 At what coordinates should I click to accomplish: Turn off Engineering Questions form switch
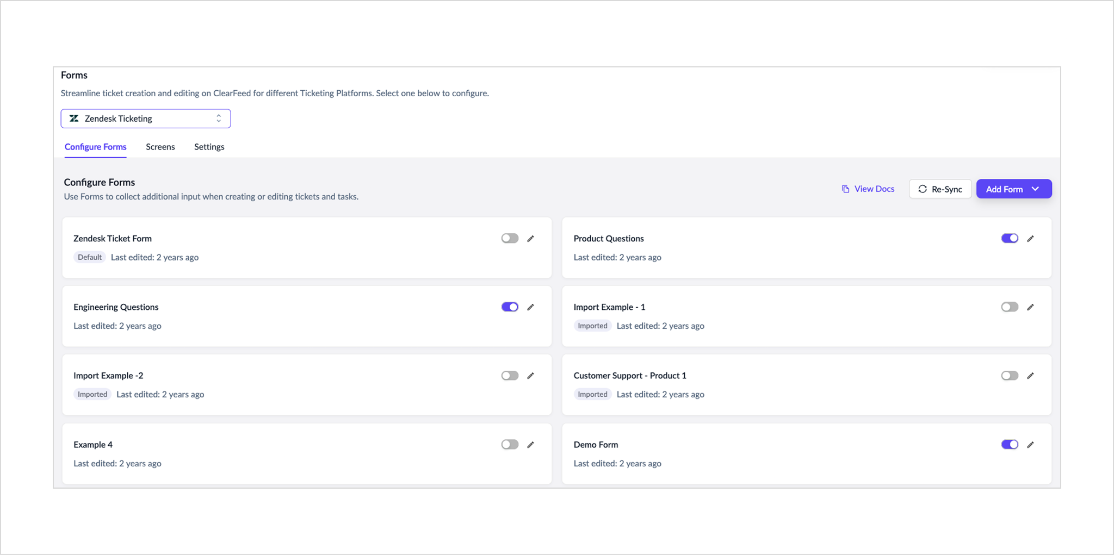(x=510, y=307)
